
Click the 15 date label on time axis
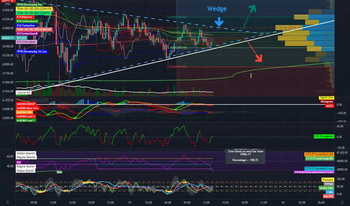click(130, 202)
